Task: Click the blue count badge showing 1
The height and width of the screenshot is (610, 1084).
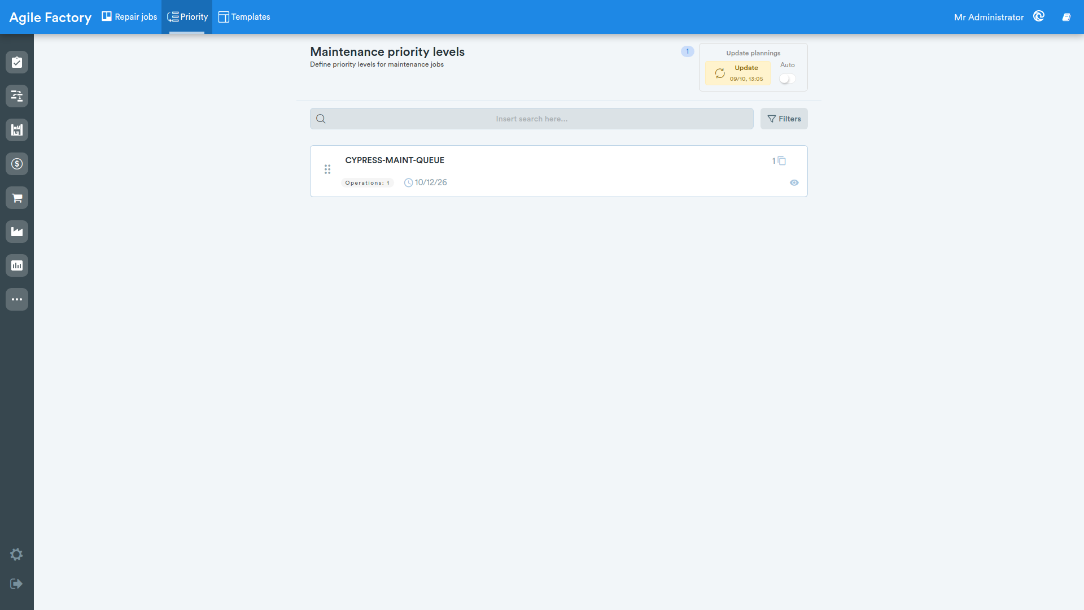Action: [x=687, y=51]
